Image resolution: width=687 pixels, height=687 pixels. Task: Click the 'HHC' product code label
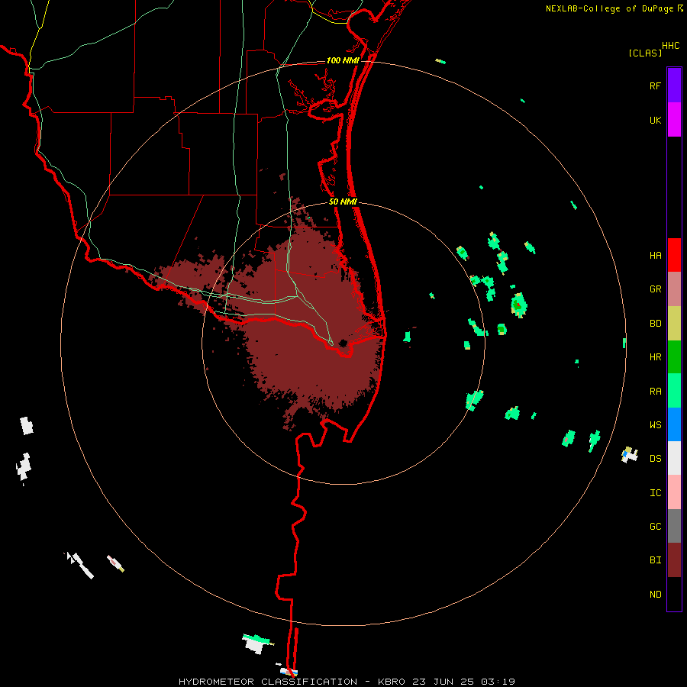pyautogui.click(x=670, y=46)
